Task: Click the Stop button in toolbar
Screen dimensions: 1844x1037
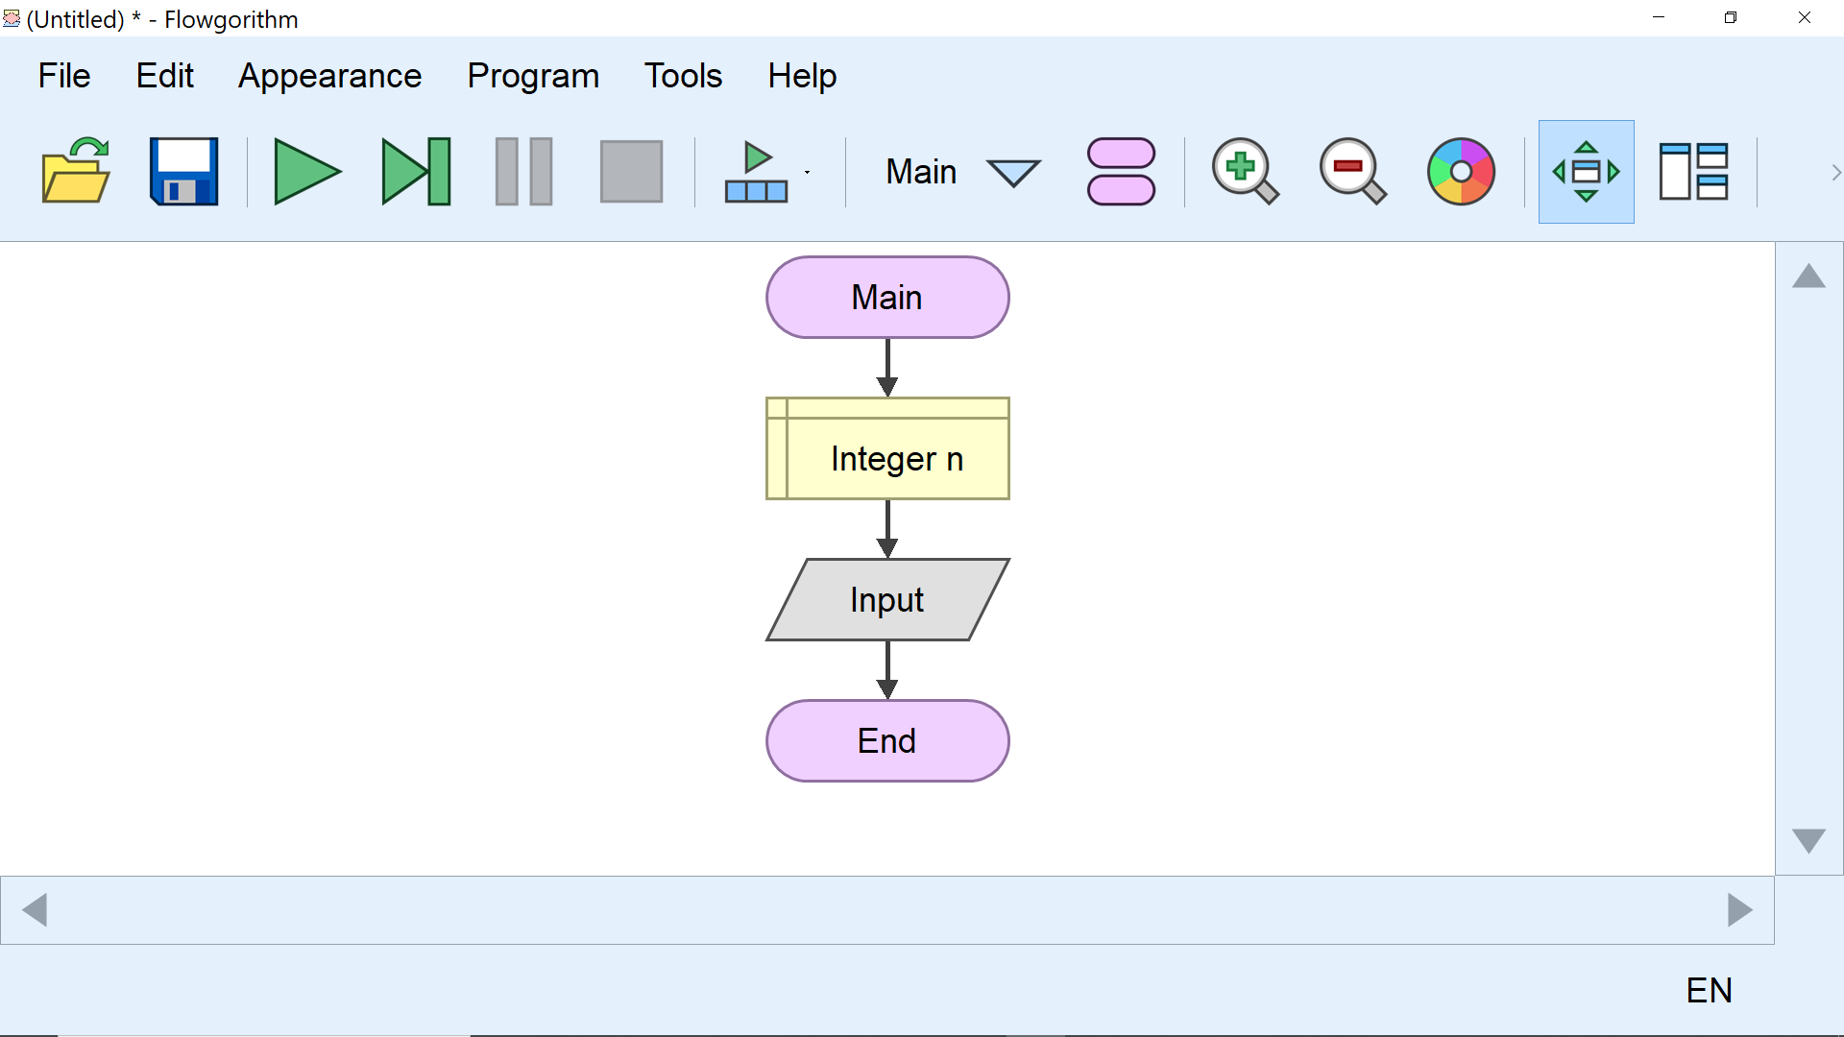Action: click(631, 171)
